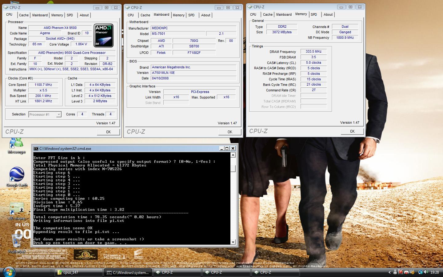Click the cmd window vertical scrollbar thumb

pos(233,169)
